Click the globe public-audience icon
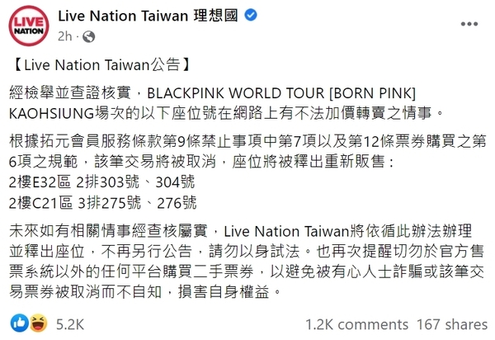Screen dimensions: 495x340 [86, 37]
